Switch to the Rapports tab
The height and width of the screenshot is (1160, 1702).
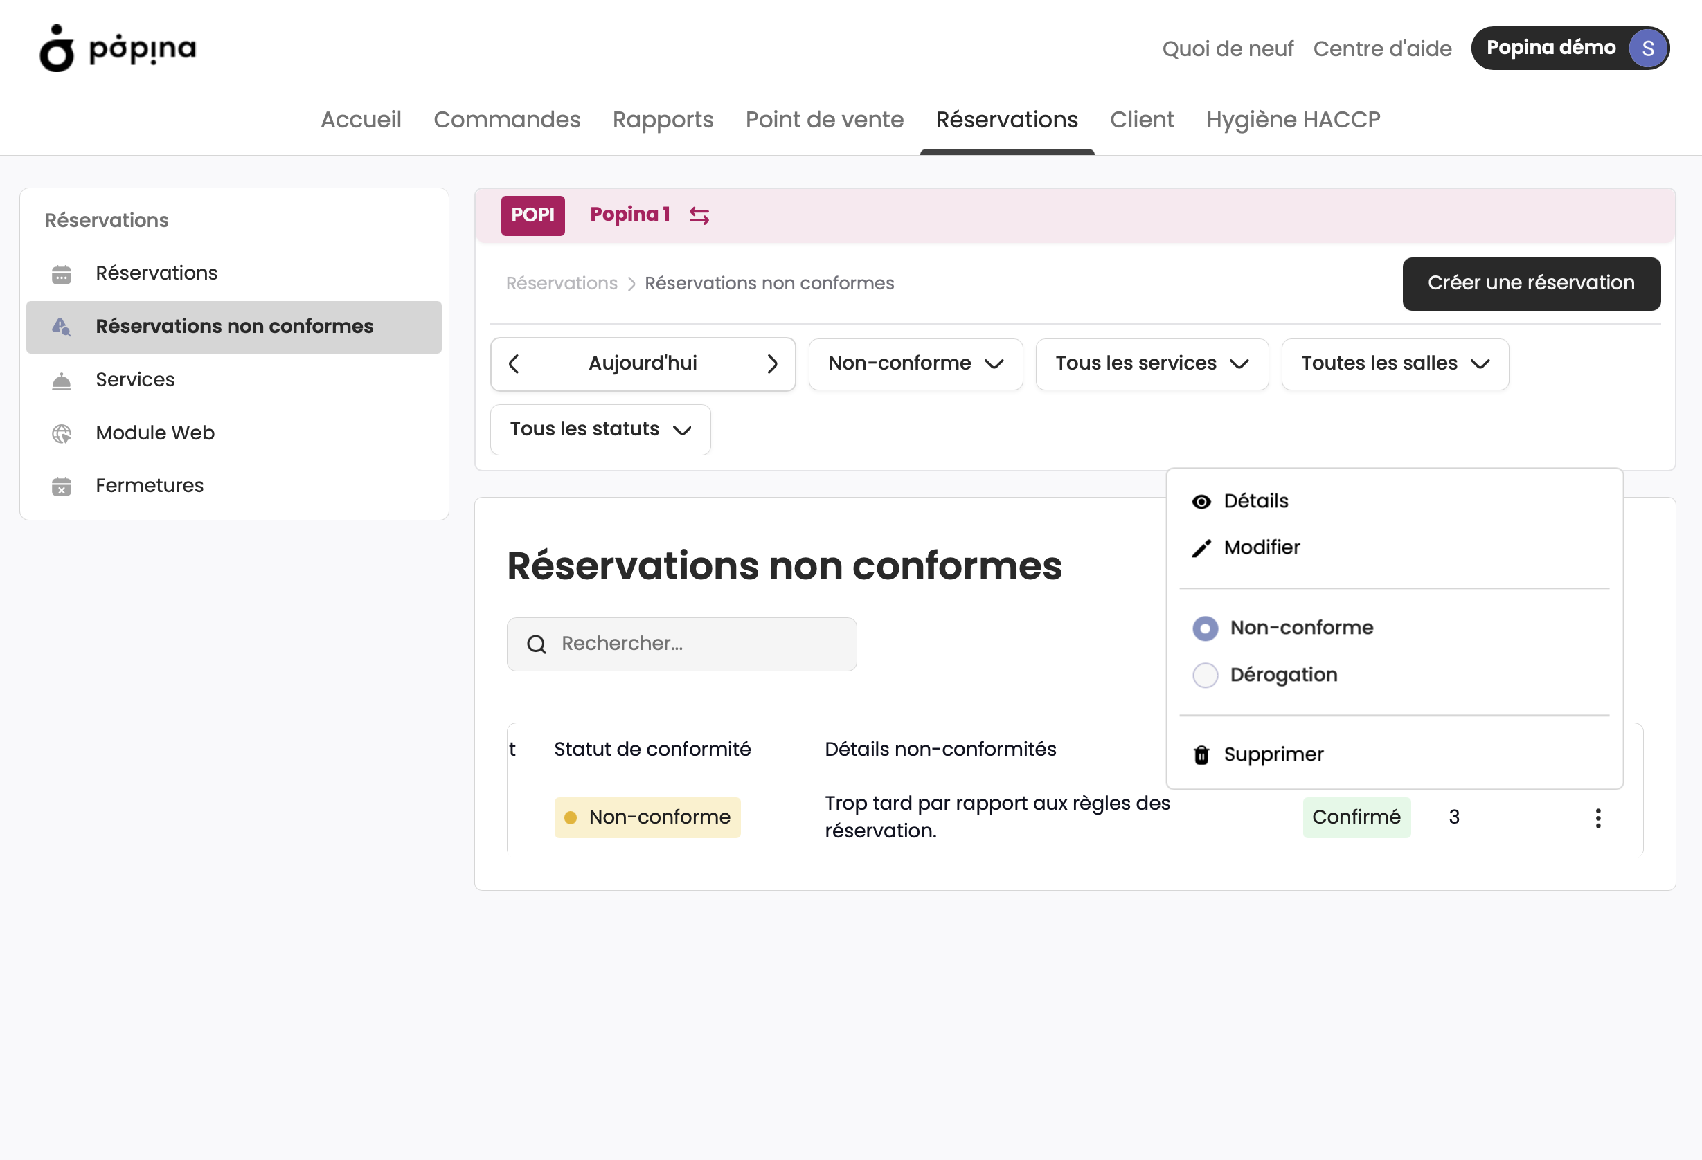[x=663, y=119]
